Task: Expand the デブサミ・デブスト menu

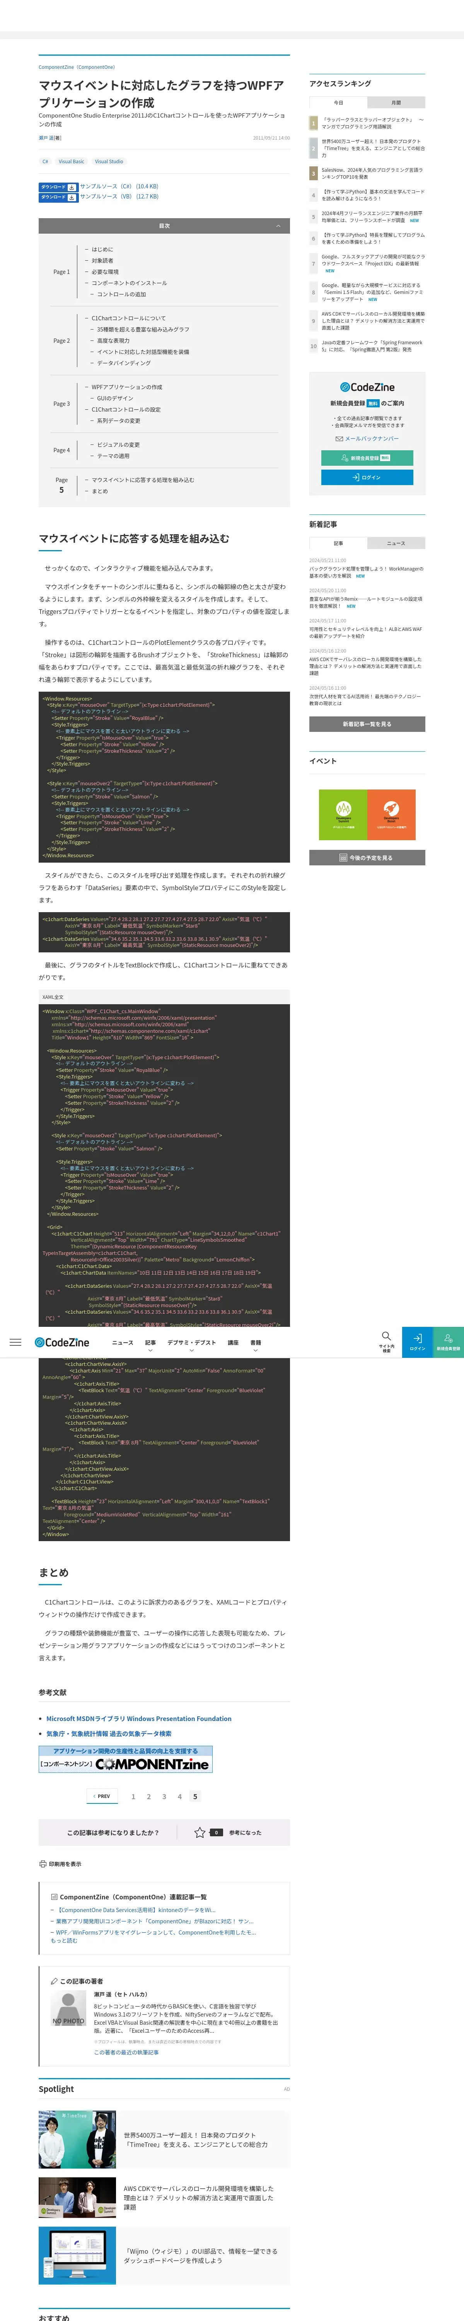Action: click(x=191, y=1342)
